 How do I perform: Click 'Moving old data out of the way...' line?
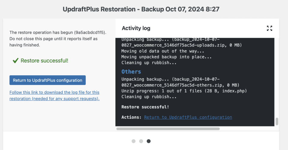pos(163,51)
